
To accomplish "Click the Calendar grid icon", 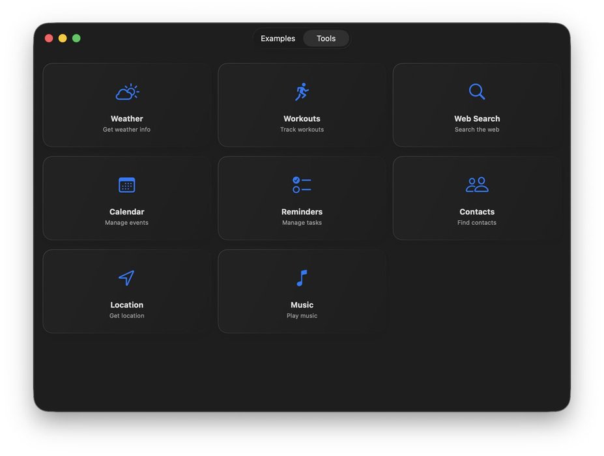I will pyautogui.click(x=127, y=185).
